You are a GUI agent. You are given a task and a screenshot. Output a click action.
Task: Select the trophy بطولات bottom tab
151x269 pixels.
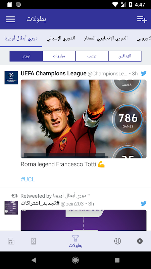[x=75, y=241]
